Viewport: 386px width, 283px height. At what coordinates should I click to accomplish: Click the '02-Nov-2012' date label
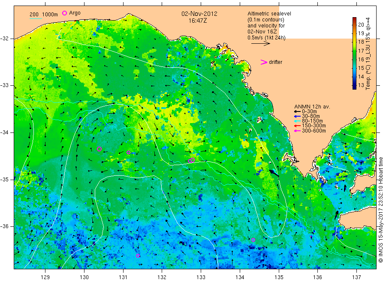pyautogui.click(x=199, y=14)
